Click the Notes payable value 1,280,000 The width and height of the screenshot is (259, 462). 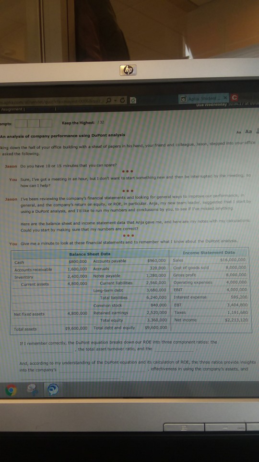156,275
